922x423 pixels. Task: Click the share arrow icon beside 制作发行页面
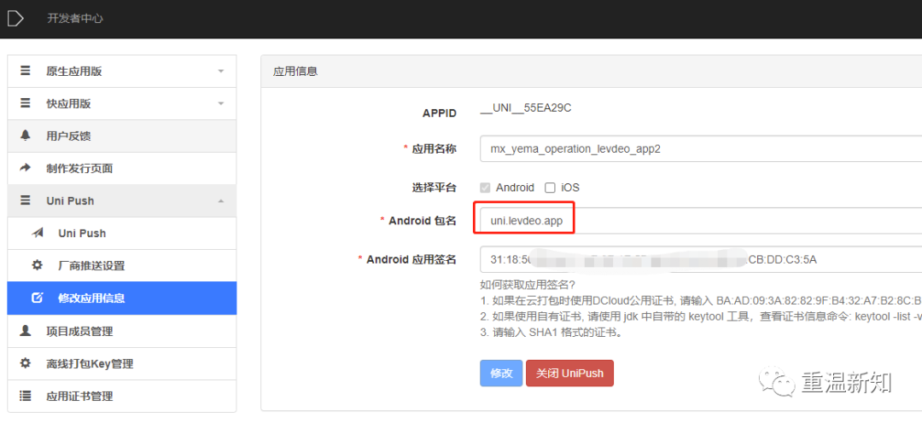click(x=26, y=168)
